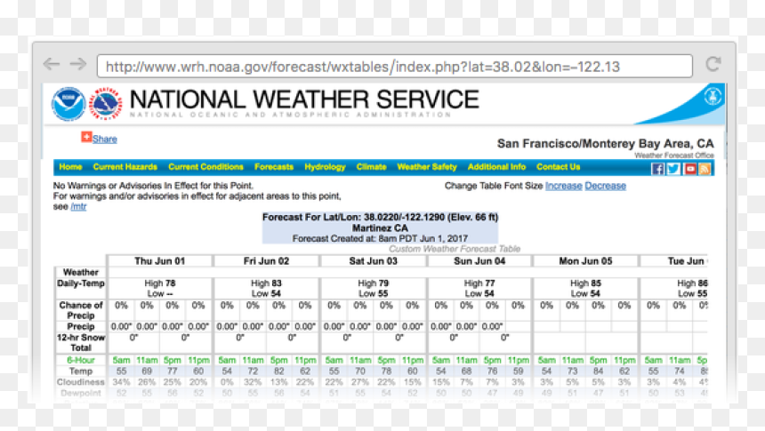The image size is (765, 431).
Task: Click the 12-hr Snow Total row label
Action: (80, 342)
